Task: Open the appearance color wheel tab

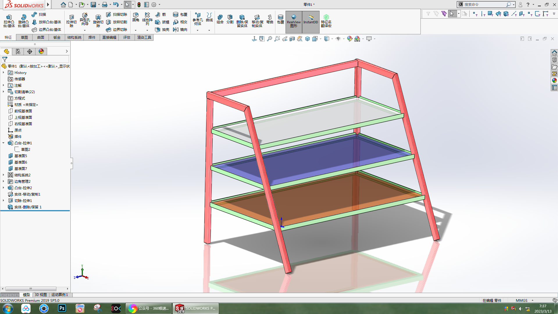Action: pyautogui.click(x=41, y=52)
